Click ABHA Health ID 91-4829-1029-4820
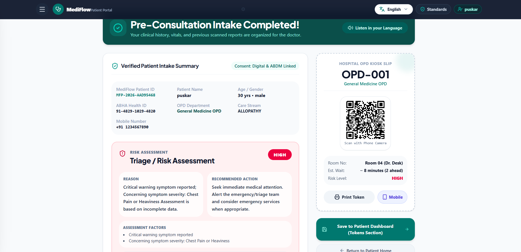Viewport: 521px width, 252px height. coord(136,111)
